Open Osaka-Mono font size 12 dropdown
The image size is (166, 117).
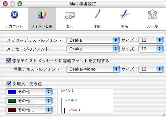click(x=151, y=69)
